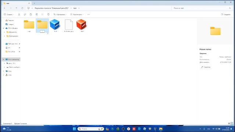
Task: Click the taskbar search box
Action: 91,129
